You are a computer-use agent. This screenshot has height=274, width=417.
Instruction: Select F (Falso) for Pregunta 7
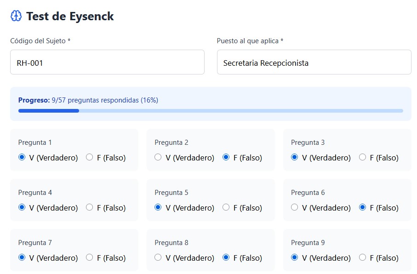(90, 257)
